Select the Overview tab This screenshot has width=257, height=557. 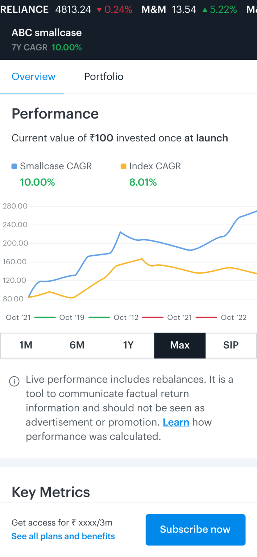pyautogui.click(x=33, y=77)
